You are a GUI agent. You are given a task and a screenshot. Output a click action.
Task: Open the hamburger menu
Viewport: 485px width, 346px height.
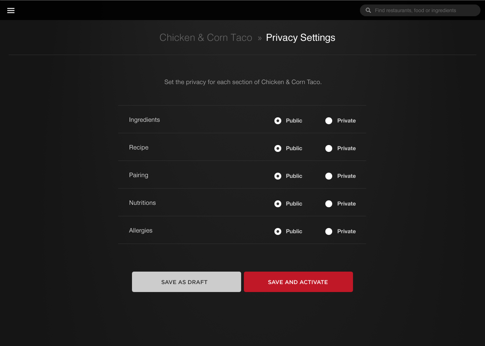[x=11, y=10]
